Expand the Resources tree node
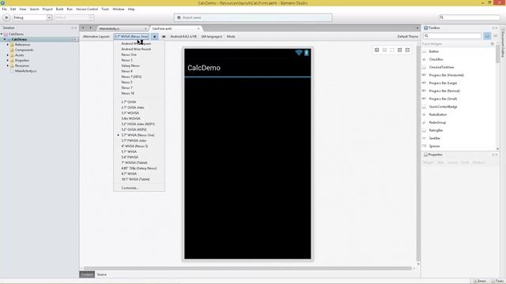The height and width of the screenshot is (284, 506). [8, 65]
